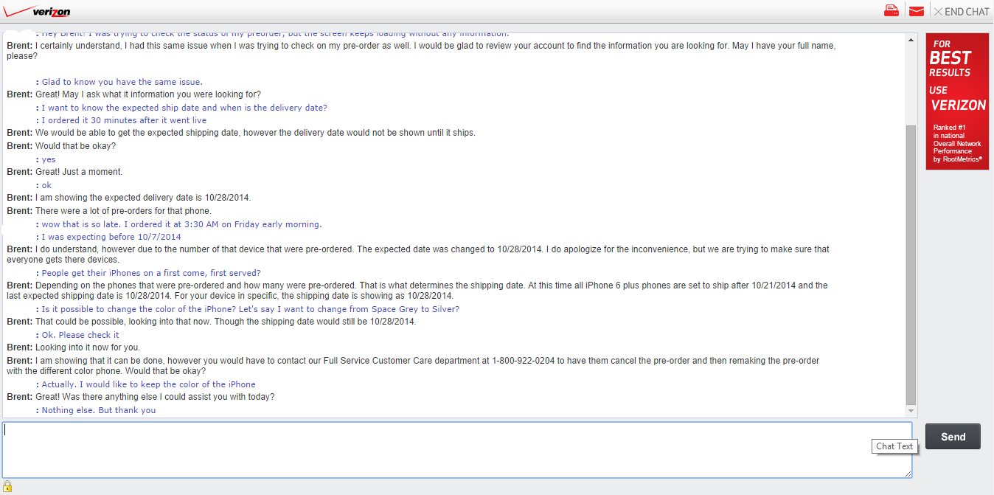Click the message 'Nothing else. But thank you'
The image size is (994, 495).
[99, 410]
